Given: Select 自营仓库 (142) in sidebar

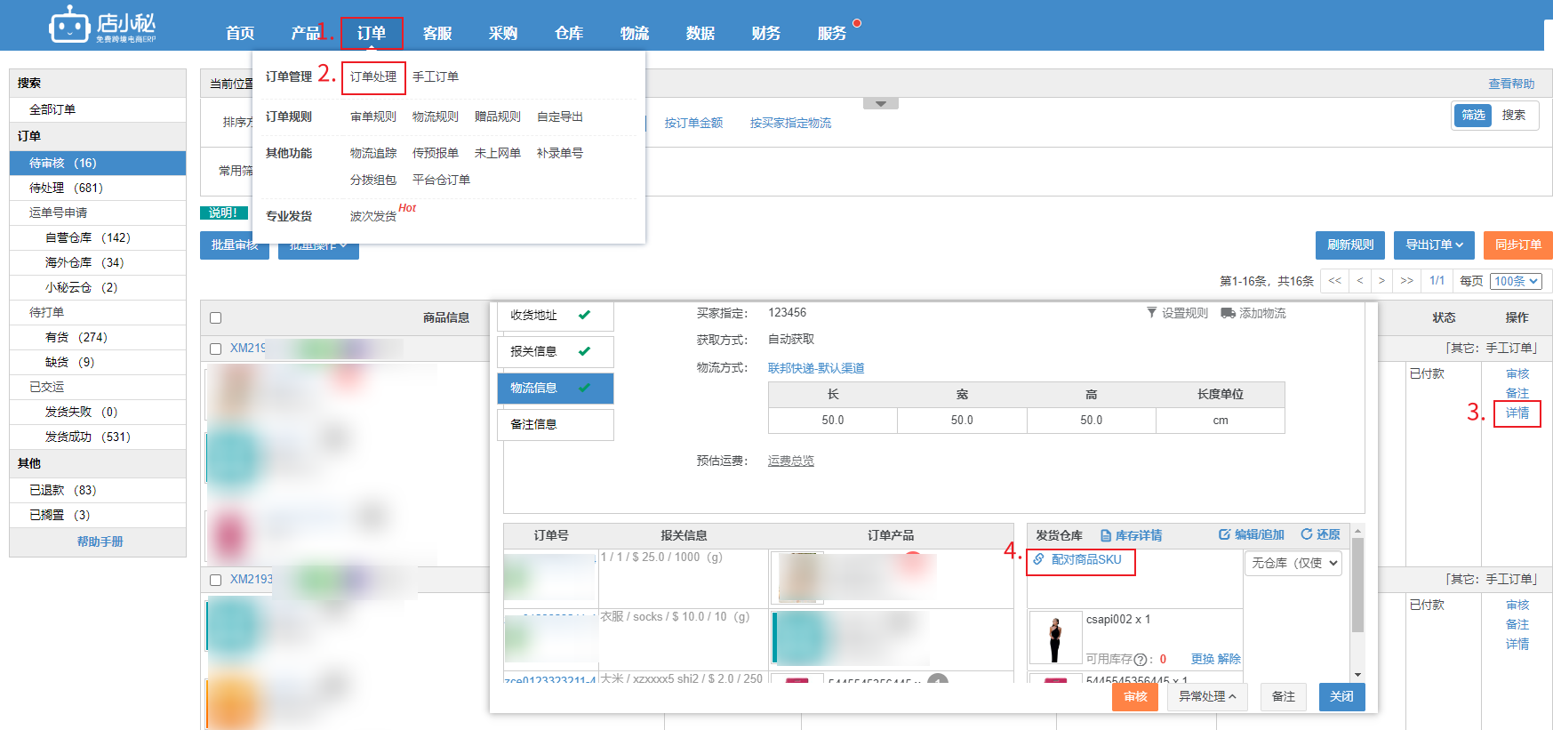Looking at the screenshot, I should click(98, 237).
